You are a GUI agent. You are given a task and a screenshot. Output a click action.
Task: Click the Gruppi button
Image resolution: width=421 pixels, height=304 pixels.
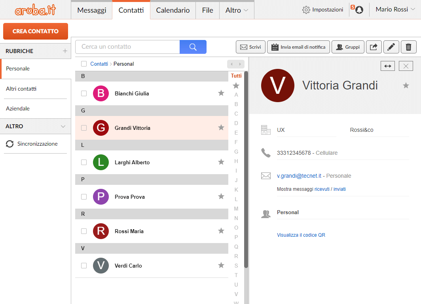348,47
